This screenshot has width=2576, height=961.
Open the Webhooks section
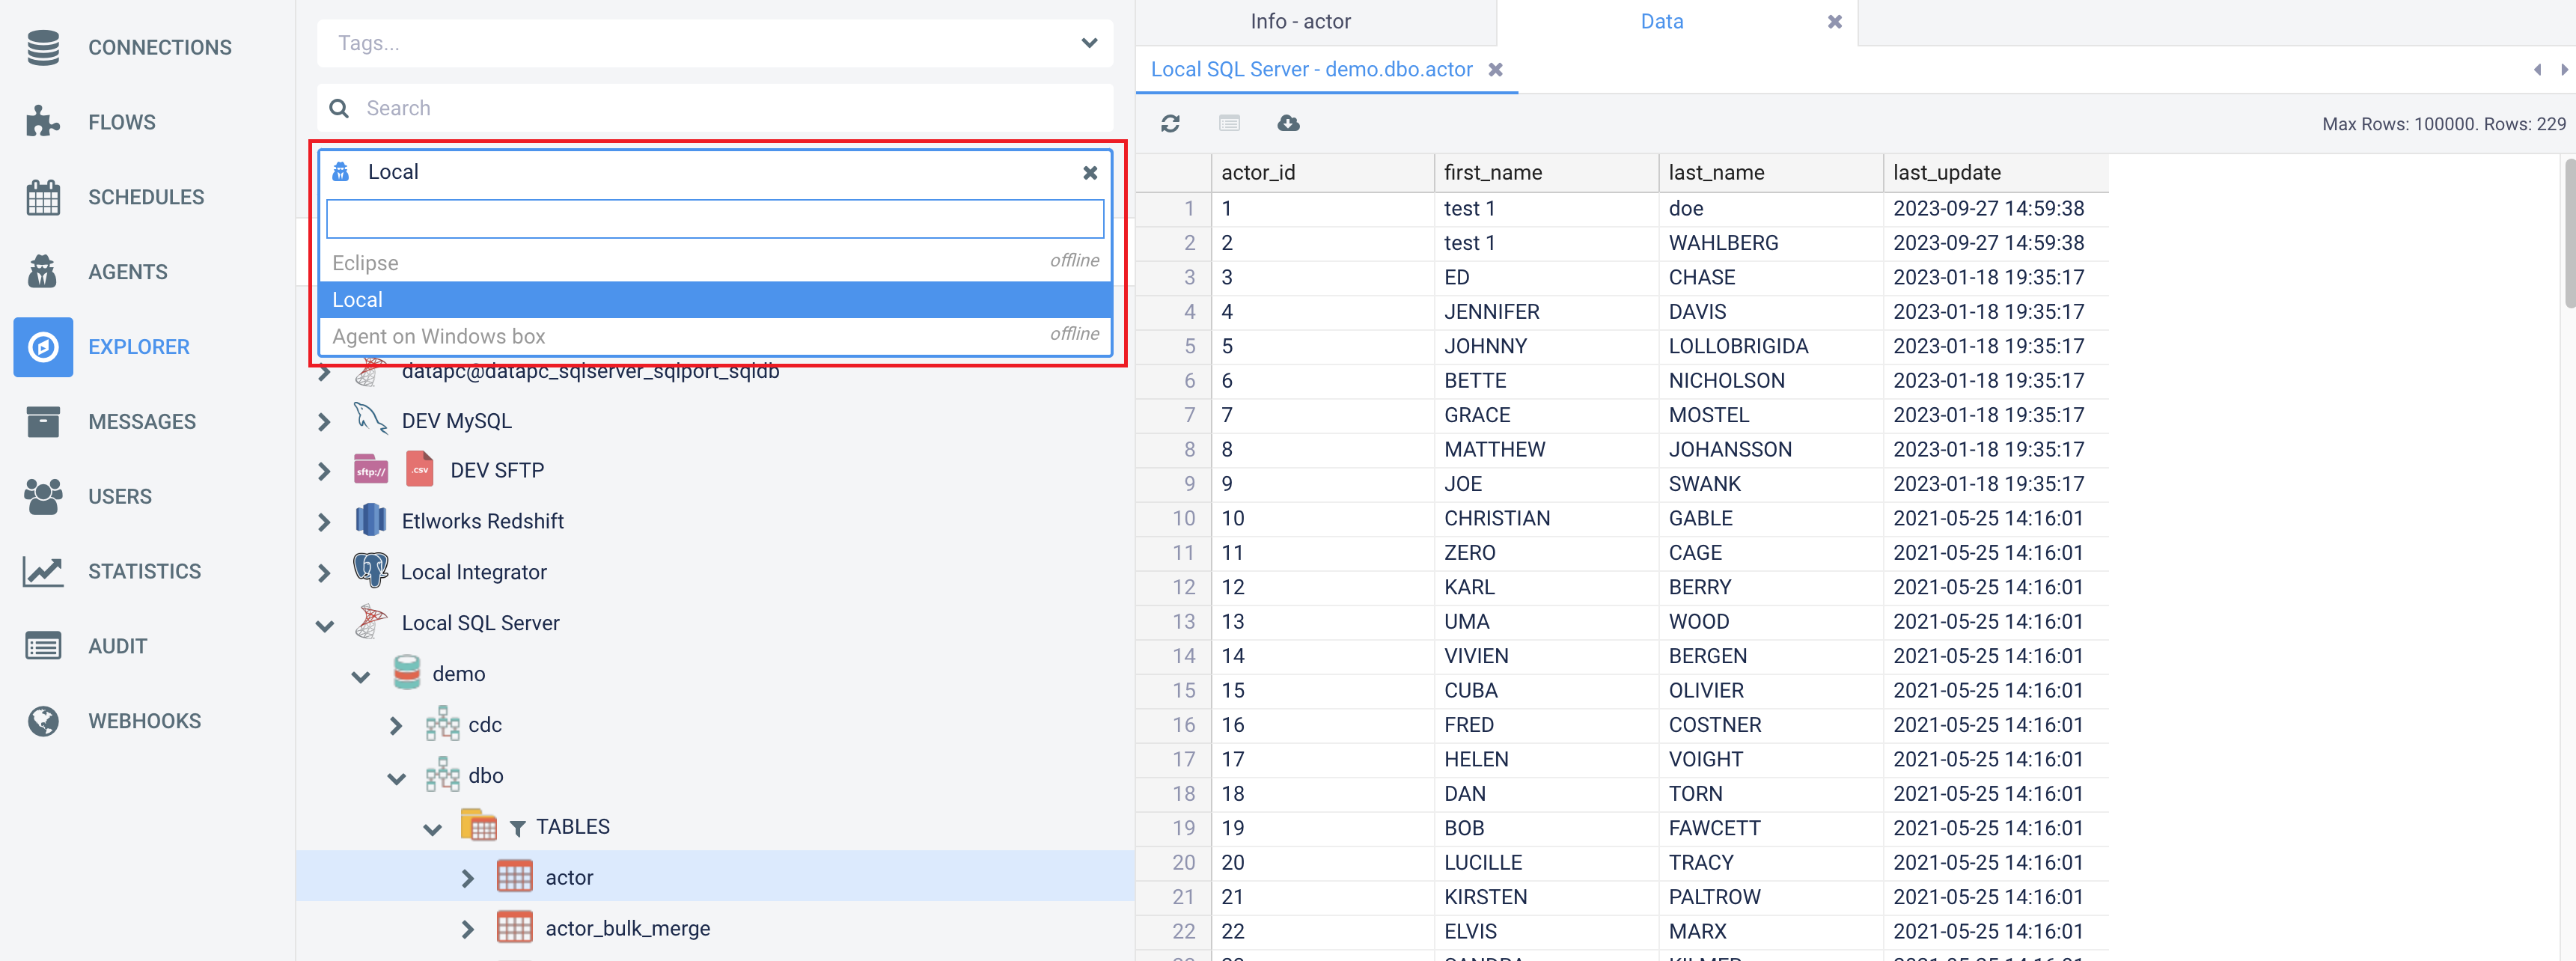[x=144, y=721]
